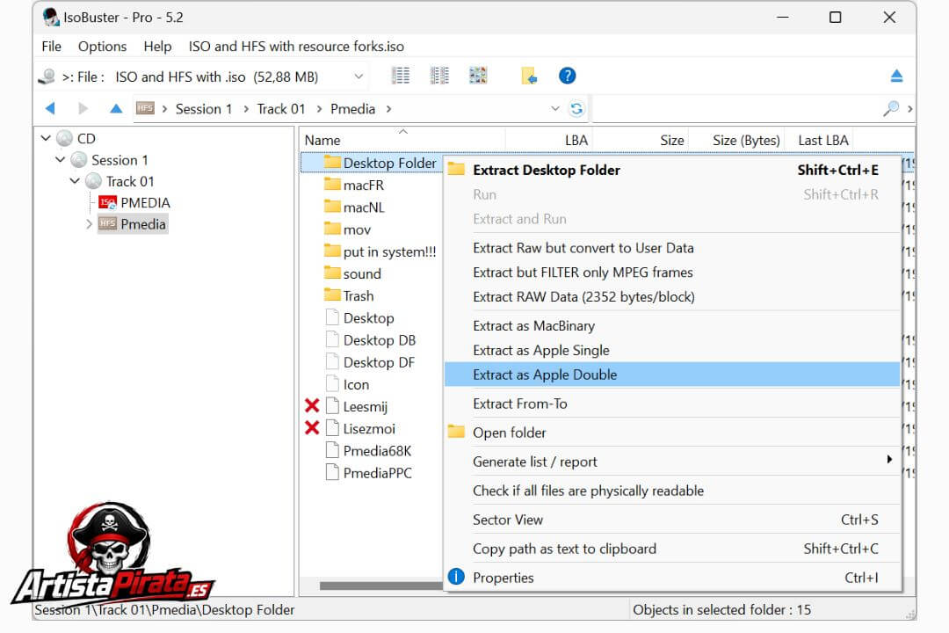The image size is (949, 633).
Task: Click the horizontal scrollbar of the file list
Action: (x=380, y=586)
